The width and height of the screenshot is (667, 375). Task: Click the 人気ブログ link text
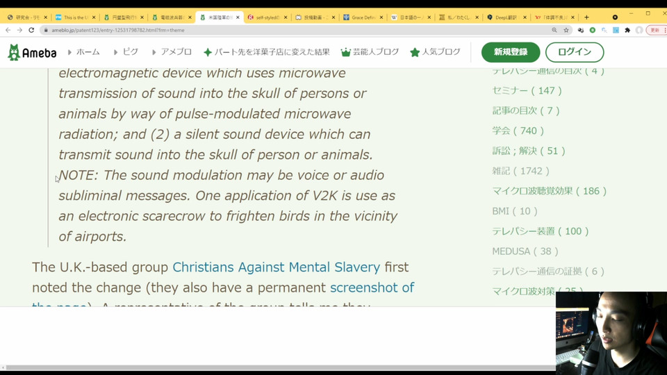pyautogui.click(x=440, y=52)
